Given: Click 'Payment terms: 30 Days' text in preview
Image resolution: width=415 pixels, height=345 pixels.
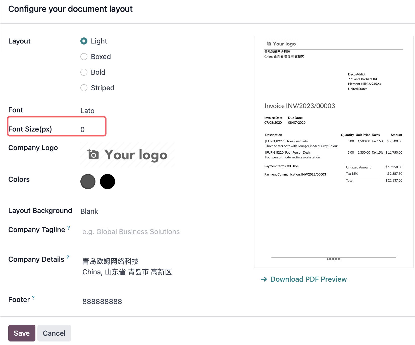Looking at the screenshot, I should [x=281, y=166].
